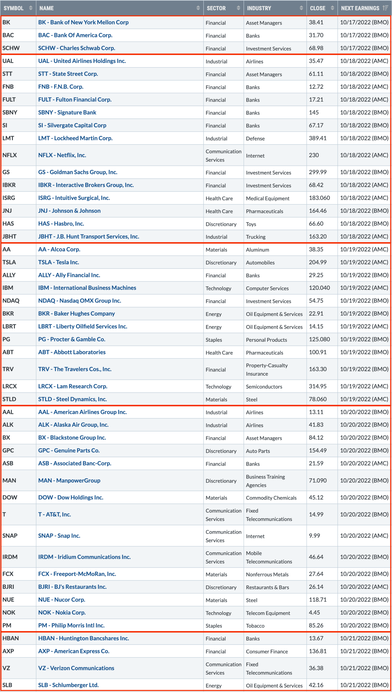
Task: Open SLB - Schlumberger Ltd. link
Action: click(69, 685)
